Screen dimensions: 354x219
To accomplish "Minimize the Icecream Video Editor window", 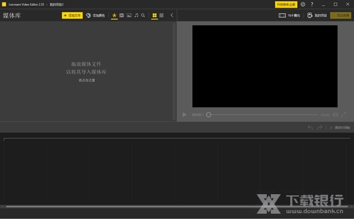I will coord(323,5).
